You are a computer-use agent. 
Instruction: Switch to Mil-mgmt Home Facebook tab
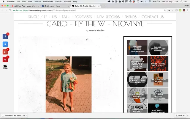55,6
